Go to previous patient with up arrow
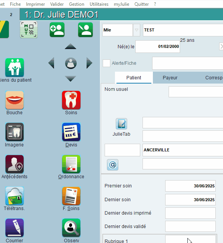Image resolution: width=223 pixels, height=243 pixels. (x=71, y=46)
